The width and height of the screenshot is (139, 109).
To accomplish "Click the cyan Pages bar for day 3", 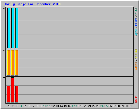I will point(17,28).
